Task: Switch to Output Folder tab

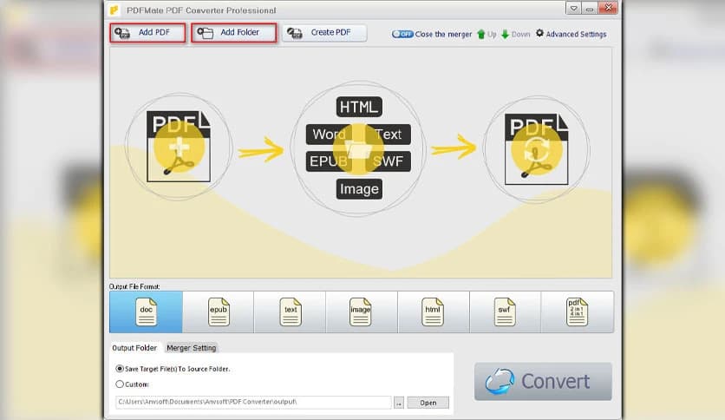Action: click(134, 348)
